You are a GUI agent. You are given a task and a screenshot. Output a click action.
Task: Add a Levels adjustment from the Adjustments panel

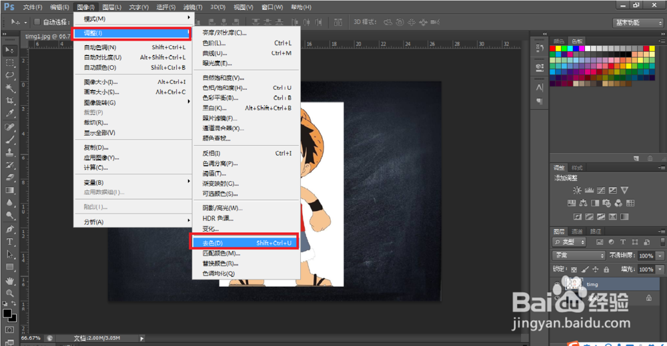pos(589,190)
